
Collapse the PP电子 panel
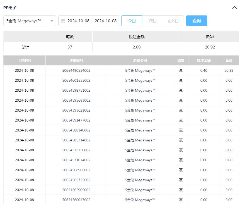pyautogui.click(x=234, y=8)
